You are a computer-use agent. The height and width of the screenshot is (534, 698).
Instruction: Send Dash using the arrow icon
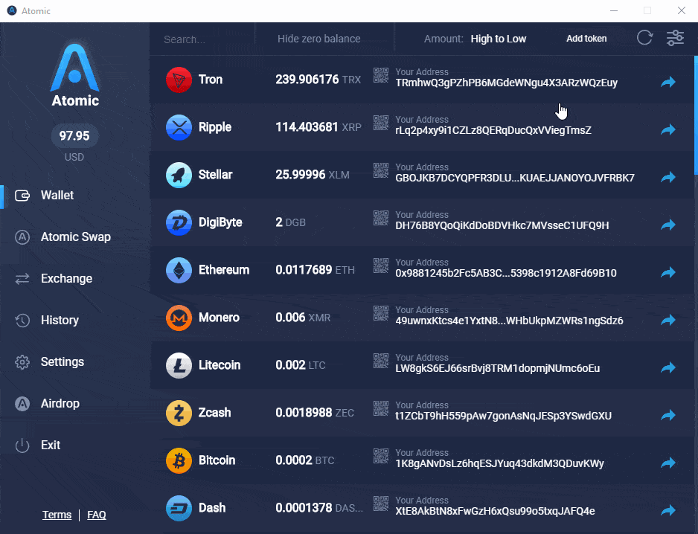point(668,510)
